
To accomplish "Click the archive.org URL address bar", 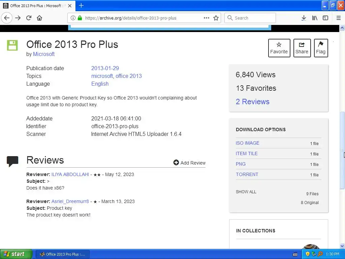I will (144, 18).
